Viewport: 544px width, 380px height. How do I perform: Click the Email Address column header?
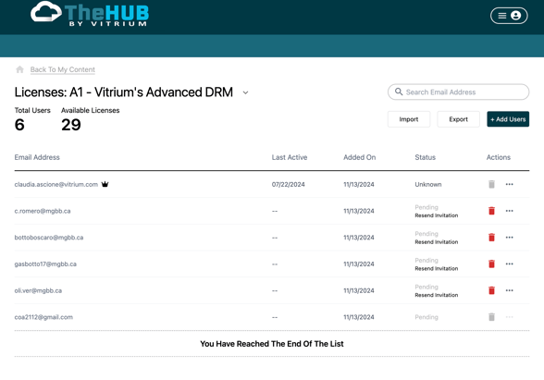(37, 157)
